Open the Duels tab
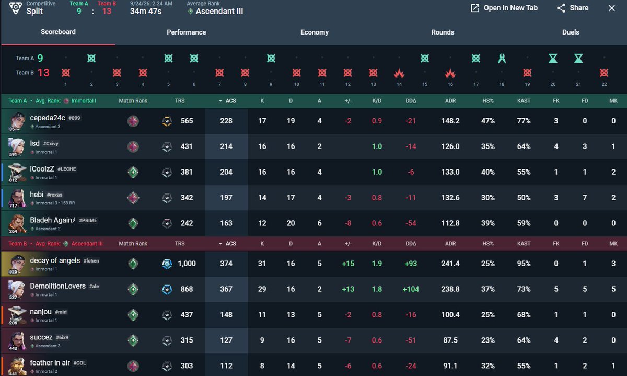The height and width of the screenshot is (376, 627). point(571,32)
